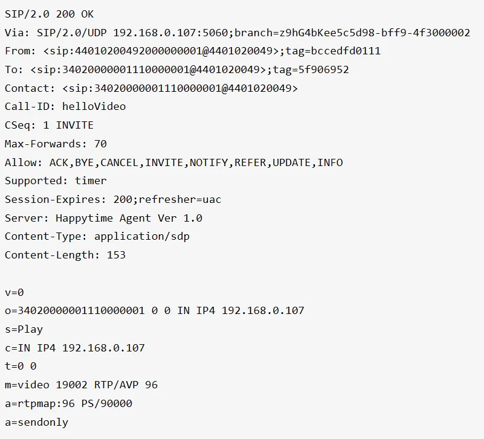Click the SIP/2.0 200 OK status line
484x439 pixels.
coord(49,14)
